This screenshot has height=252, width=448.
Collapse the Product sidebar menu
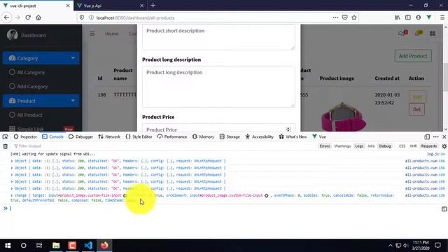pos(41,101)
